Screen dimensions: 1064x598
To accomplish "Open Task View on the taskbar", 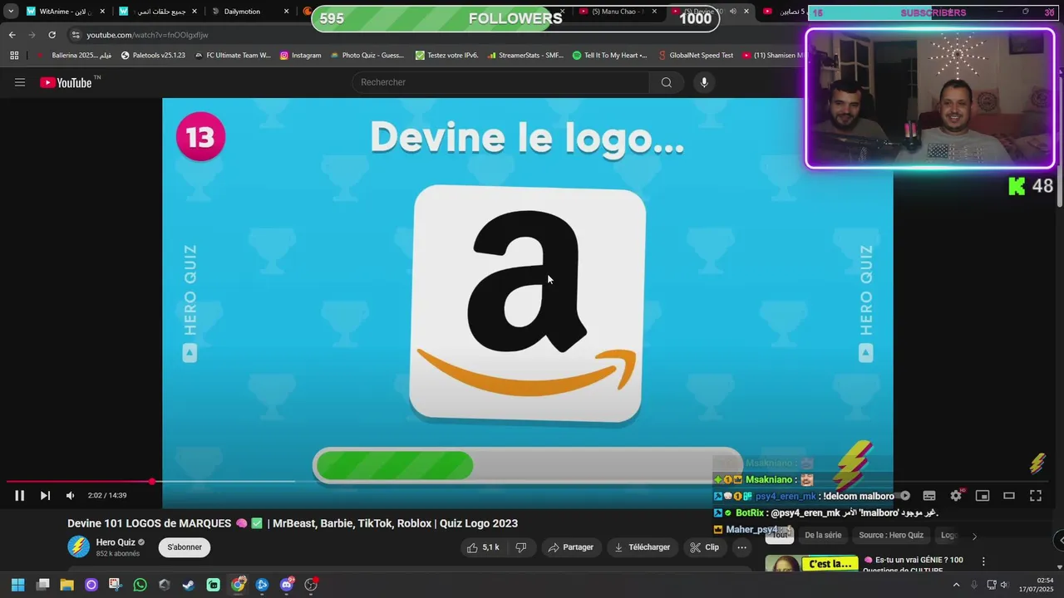I will 43,585.
